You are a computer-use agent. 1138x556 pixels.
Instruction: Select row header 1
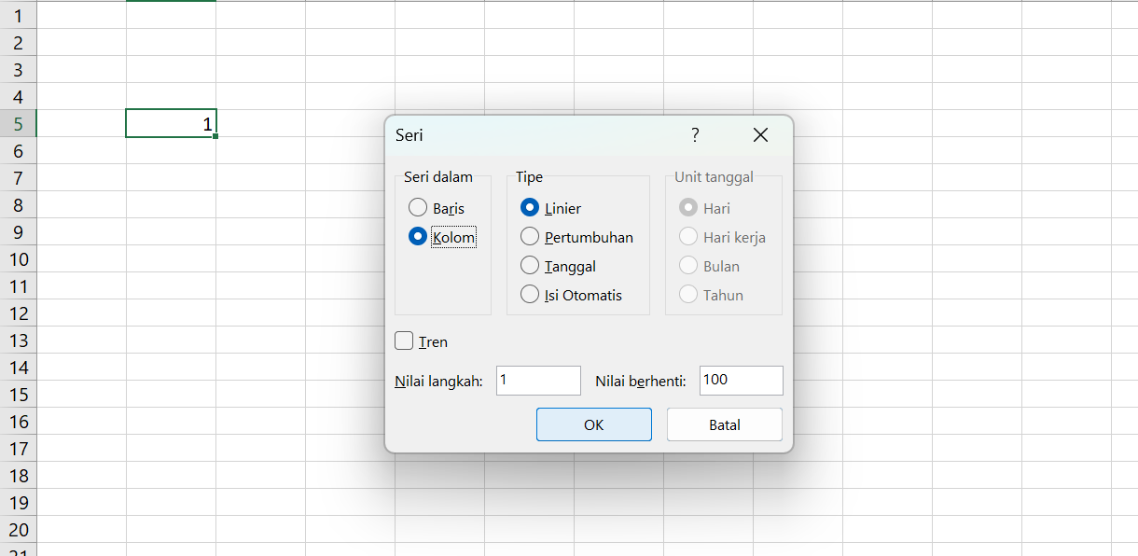pos(18,15)
